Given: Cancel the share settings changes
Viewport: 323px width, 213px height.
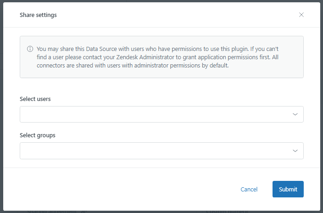Looking at the screenshot, I should pos(249,189).
